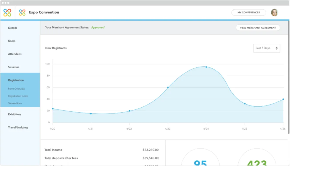Click the MY CONFERENCES button
This screenshot has height=170, width=320.
point(249,13)
